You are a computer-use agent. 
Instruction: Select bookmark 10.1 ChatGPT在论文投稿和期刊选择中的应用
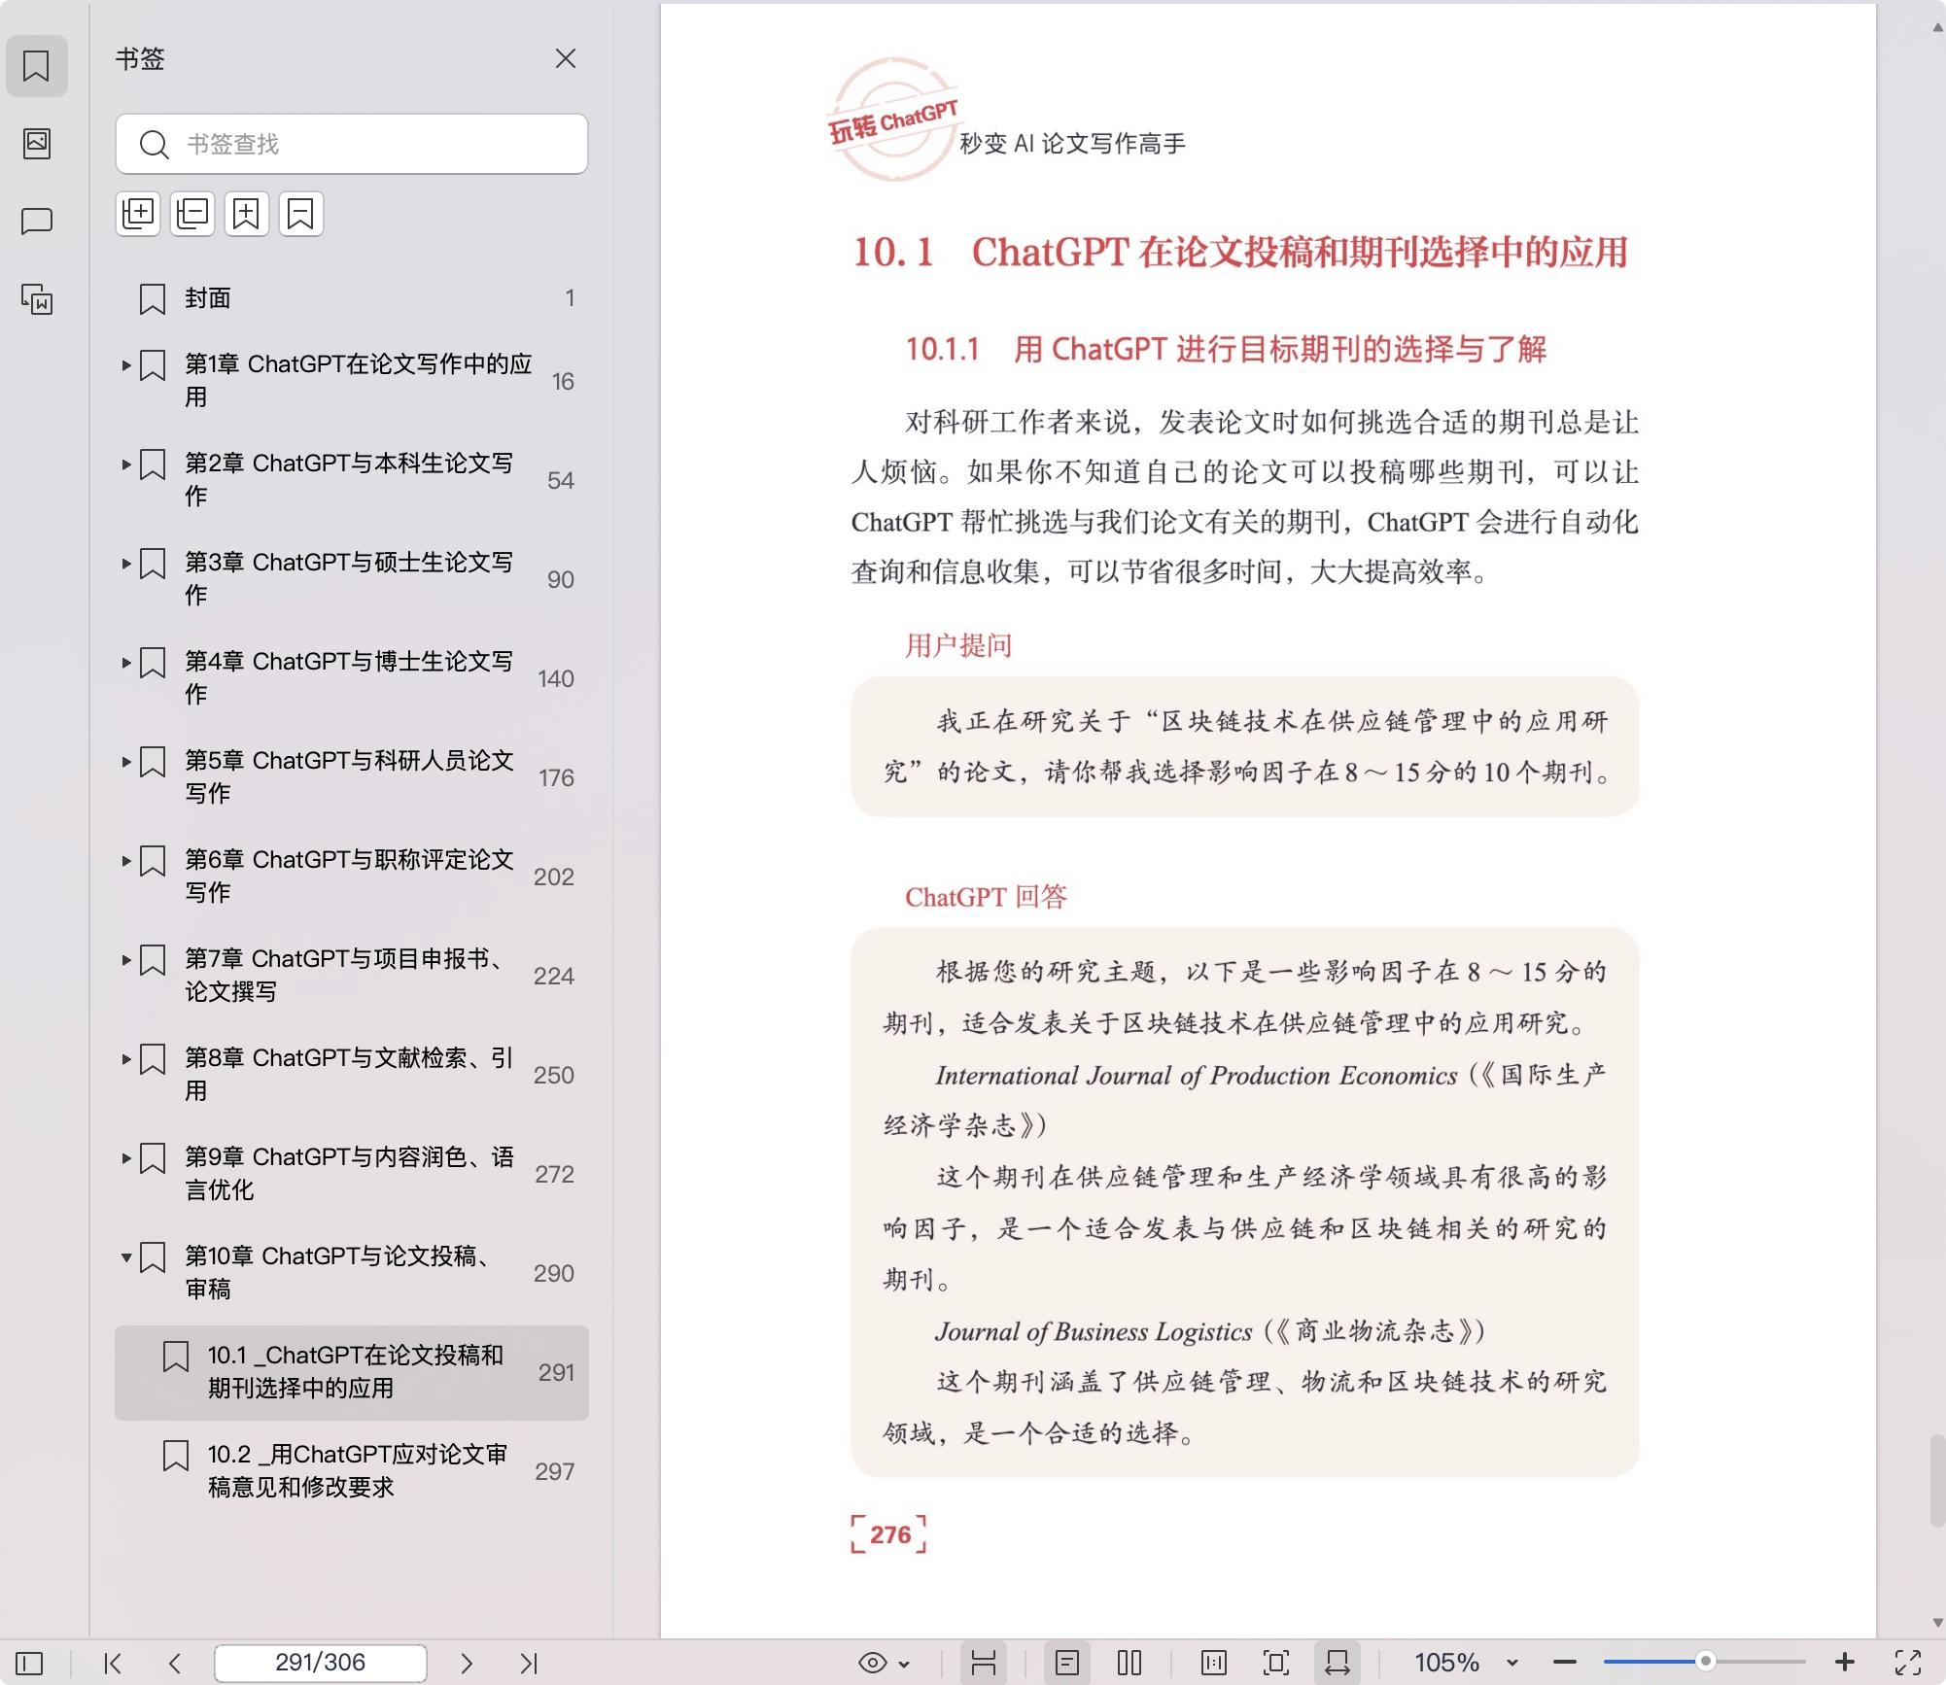(352, 1372)
